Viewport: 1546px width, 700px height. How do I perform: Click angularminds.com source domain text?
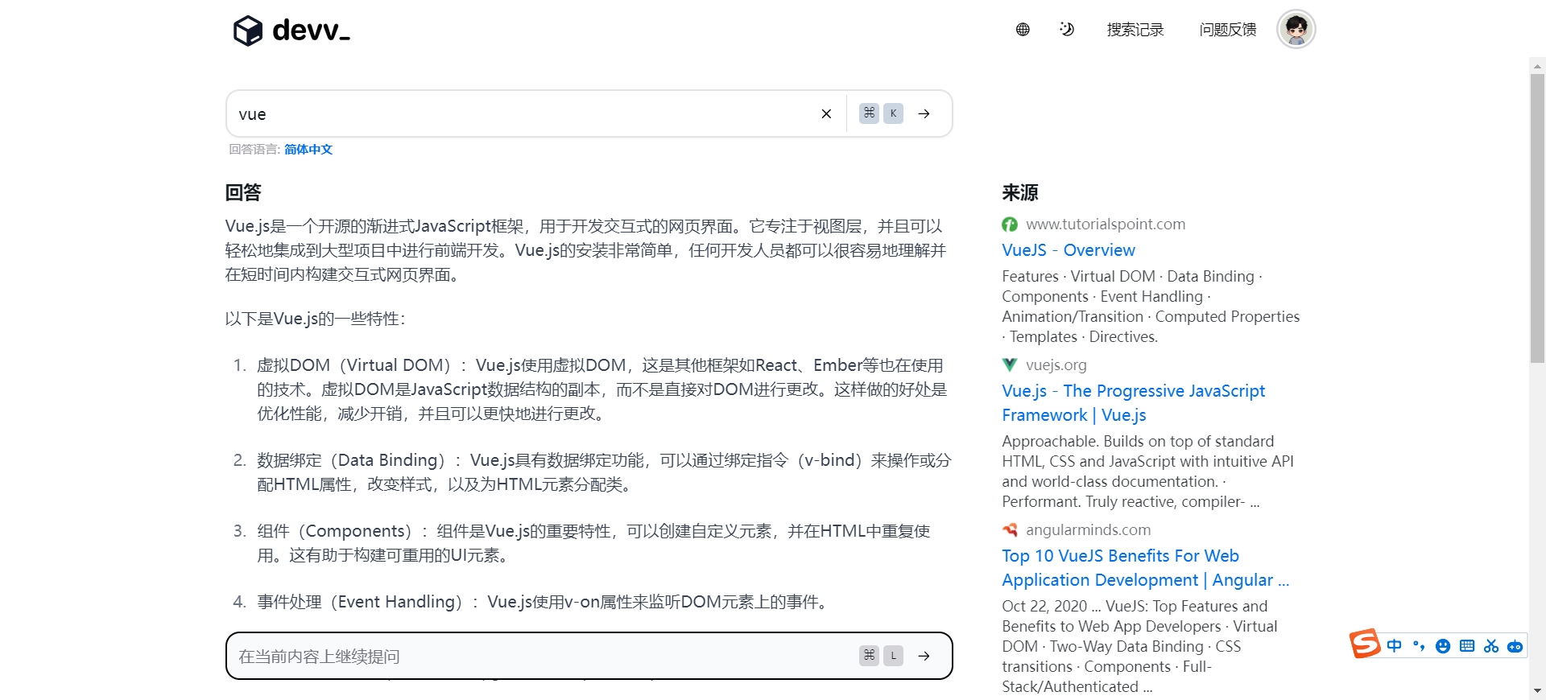[1089, 530]
